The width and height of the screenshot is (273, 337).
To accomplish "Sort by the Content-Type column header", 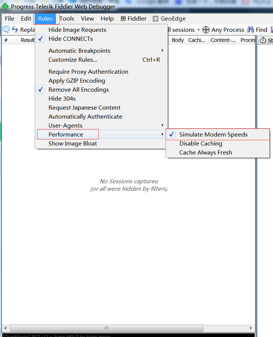I will (223, 40).
